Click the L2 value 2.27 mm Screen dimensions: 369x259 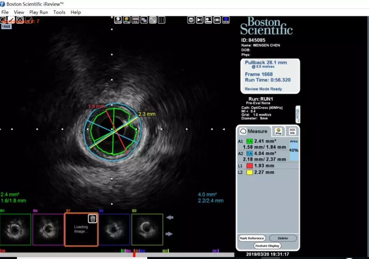[264, 172]
